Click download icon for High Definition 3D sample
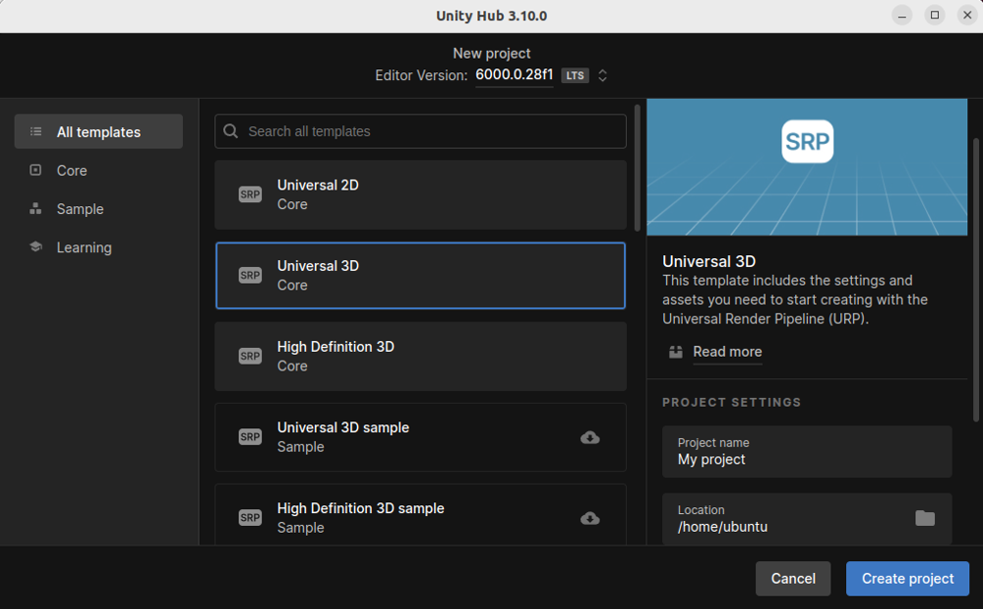The width and height of the screenshot is (983, 609). [x=590, y=518]
